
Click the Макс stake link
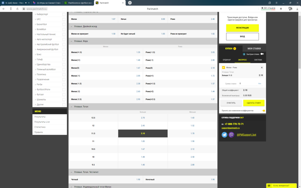tap(259, 83)
